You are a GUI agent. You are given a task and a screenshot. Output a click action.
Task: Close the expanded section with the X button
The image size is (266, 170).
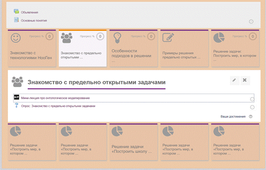click(x=245, y=80)
